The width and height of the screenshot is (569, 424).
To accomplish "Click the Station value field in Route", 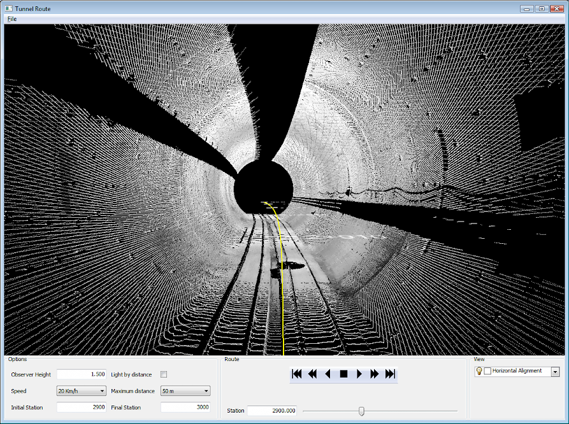I will (x=272, y=411).
